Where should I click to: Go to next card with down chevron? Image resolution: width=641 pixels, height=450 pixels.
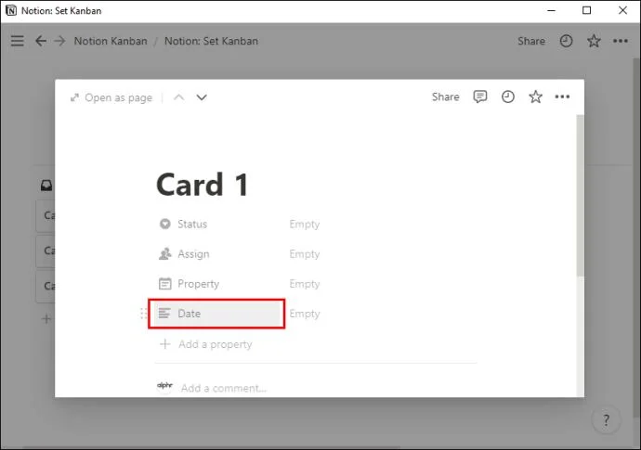pyautogui.click(x=202, y=97)
